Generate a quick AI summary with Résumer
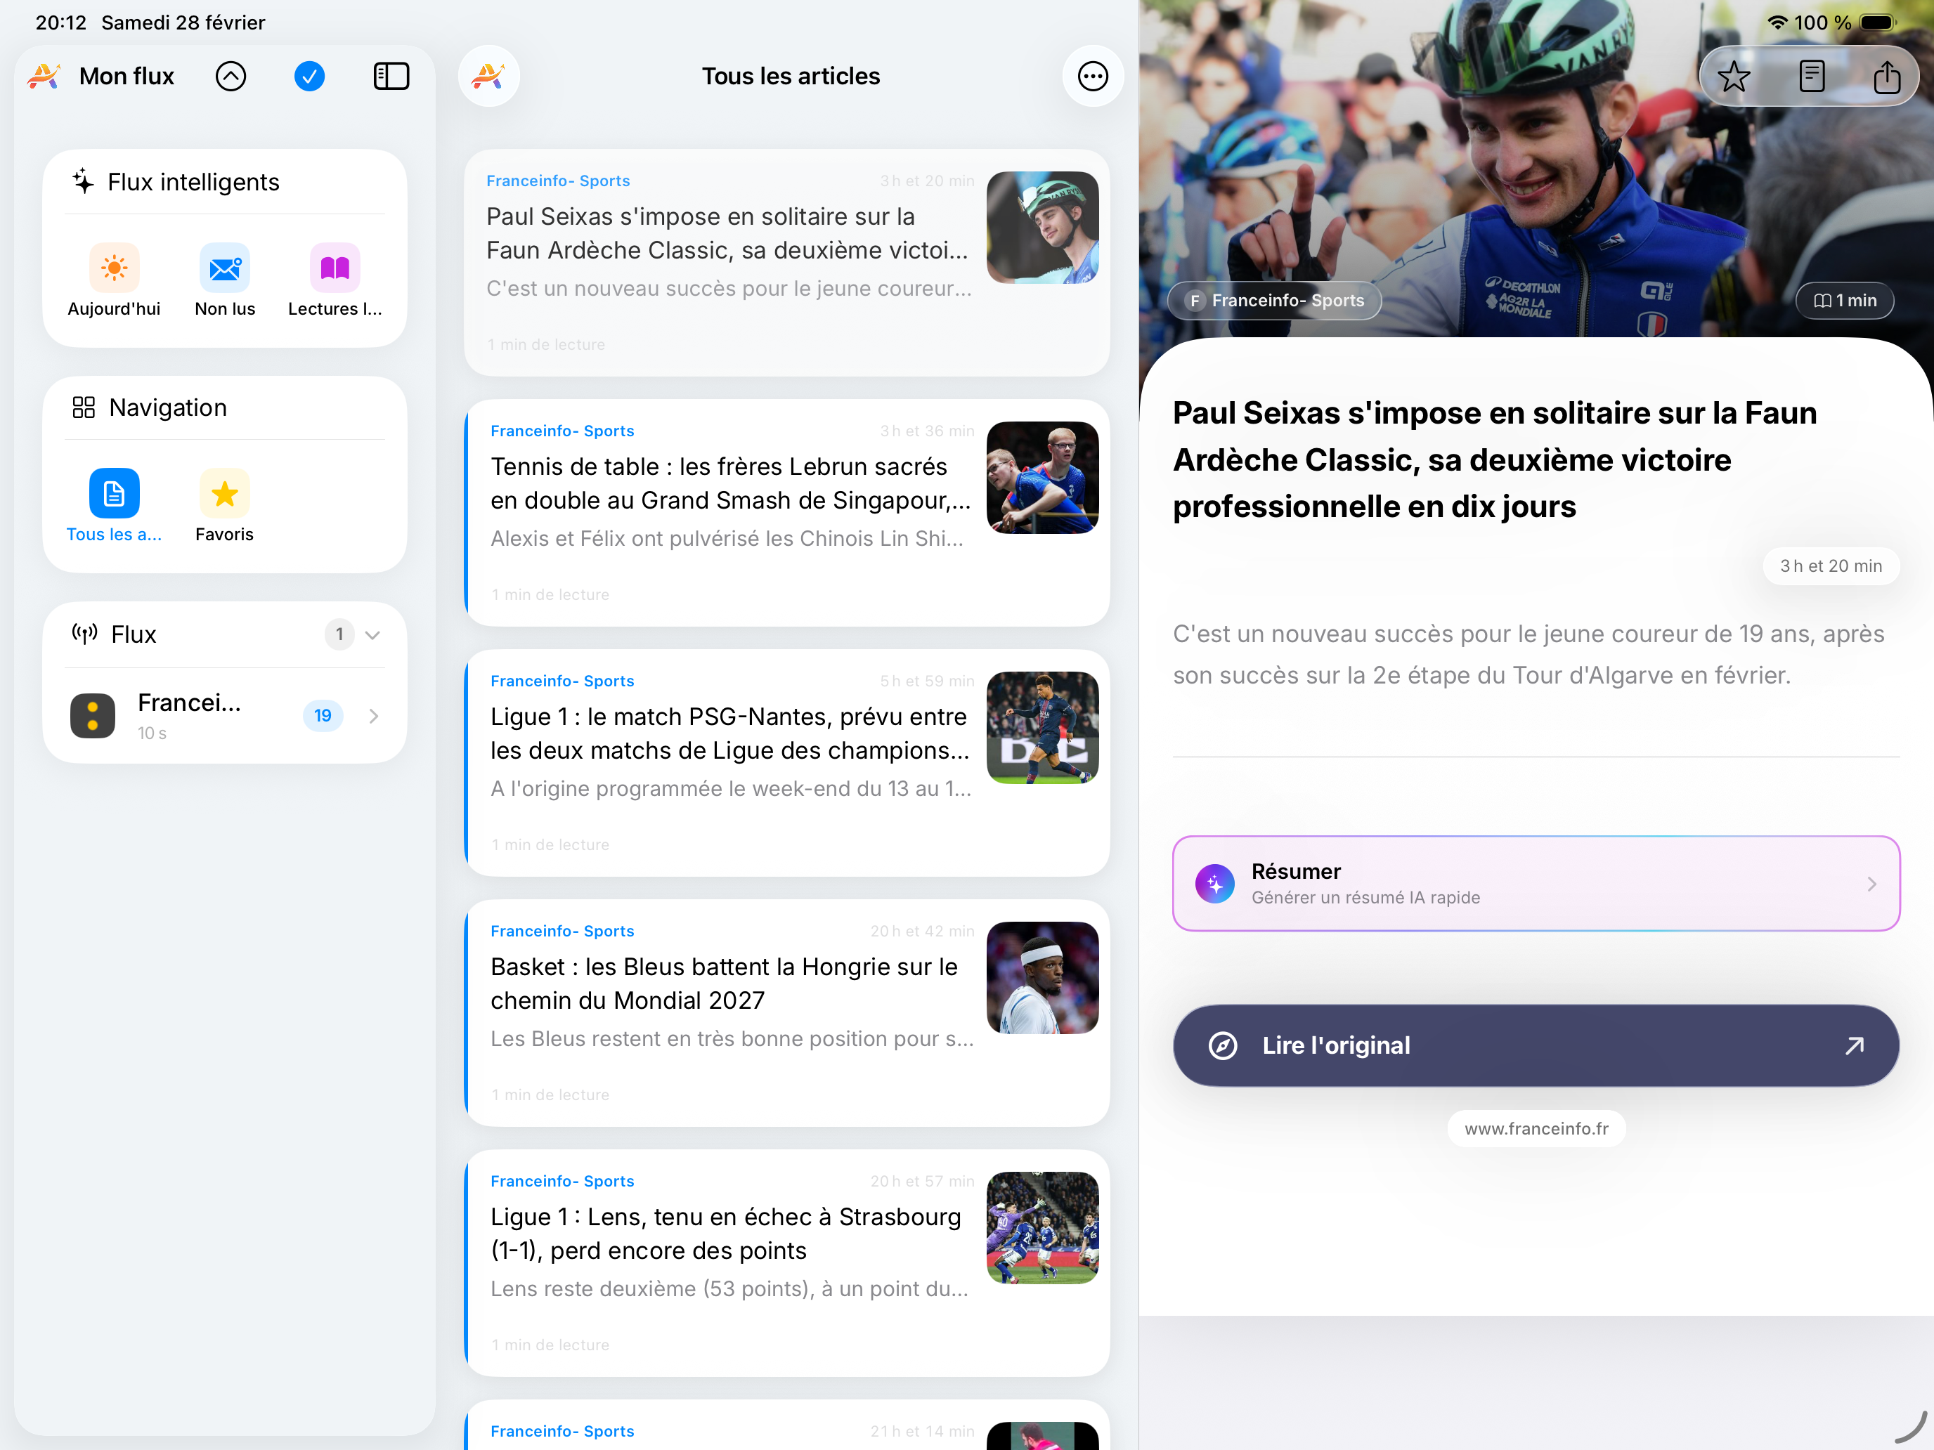The width and height of the screenshot is (1934, 1450). [1536, 884]
